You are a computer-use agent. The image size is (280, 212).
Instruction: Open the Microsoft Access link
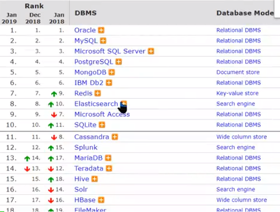[102, 114]
